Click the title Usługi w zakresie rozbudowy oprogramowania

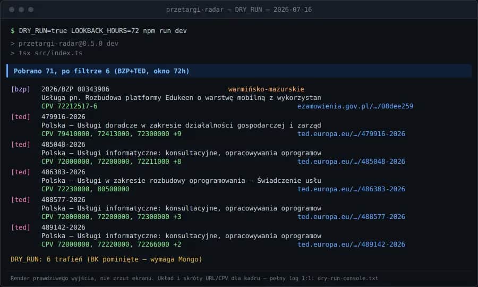(x=181, y=181)
